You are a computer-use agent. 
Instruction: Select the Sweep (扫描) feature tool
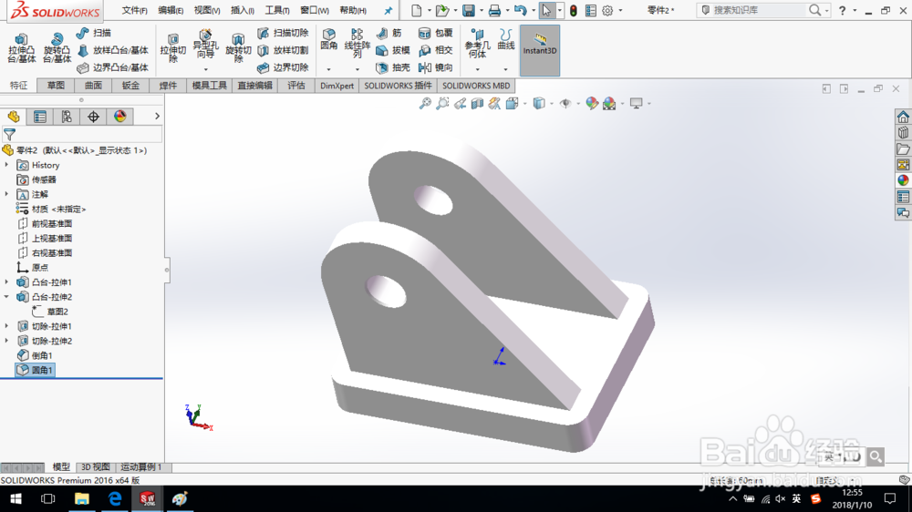coord(94,33)
